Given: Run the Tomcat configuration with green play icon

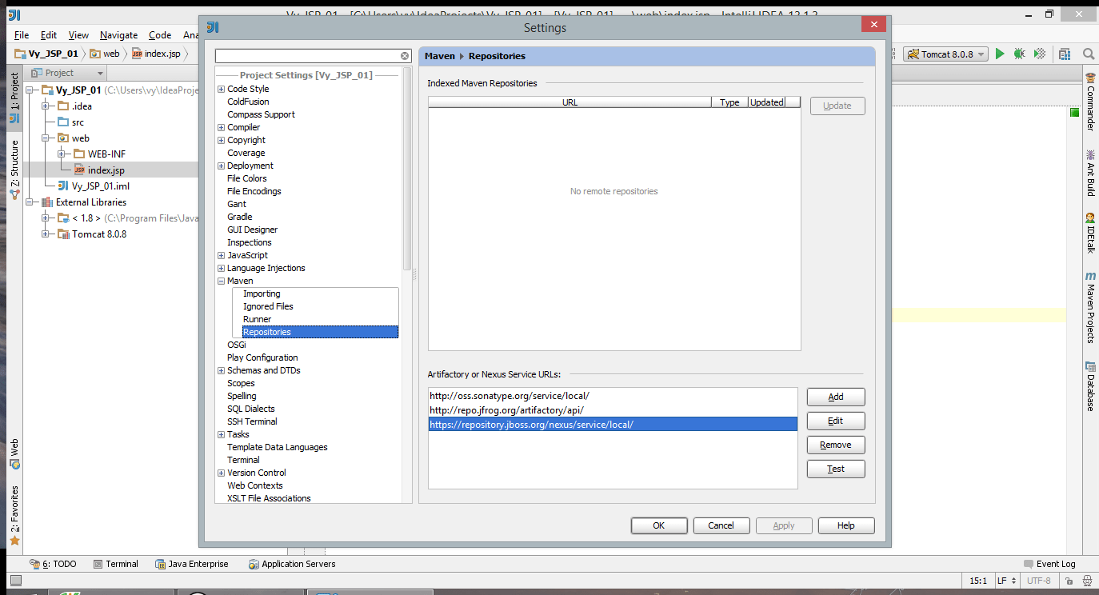Looking at the screenshot, I should point(1000,54).
